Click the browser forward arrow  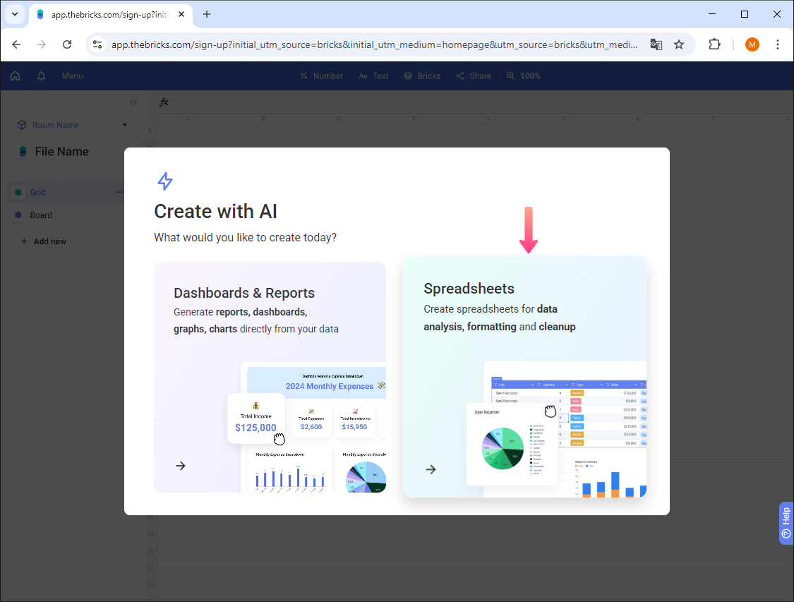[x=42, y=44]
